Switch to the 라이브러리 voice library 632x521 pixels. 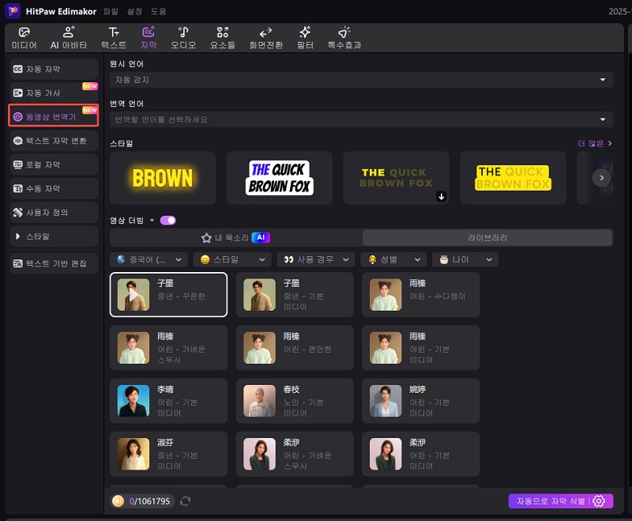coord(487,237)
